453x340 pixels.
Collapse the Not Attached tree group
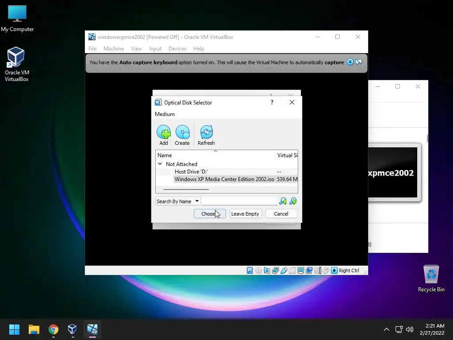tap(160, 164)
